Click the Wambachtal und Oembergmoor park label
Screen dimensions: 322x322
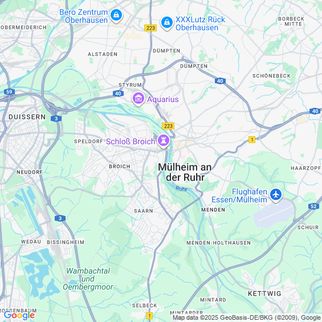88,279
